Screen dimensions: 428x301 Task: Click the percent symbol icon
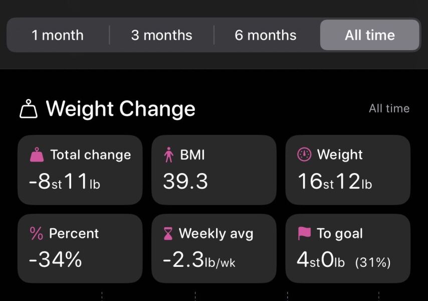[x=37, y=233]
